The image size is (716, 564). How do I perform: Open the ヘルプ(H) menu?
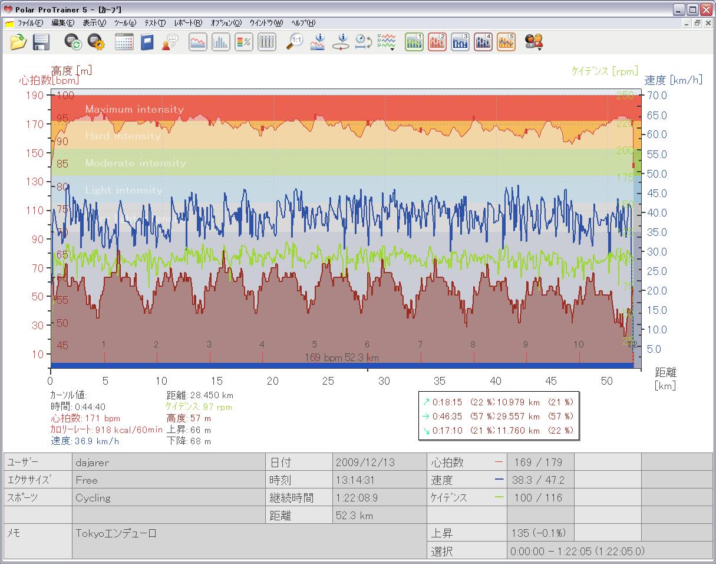pos(303,23)
